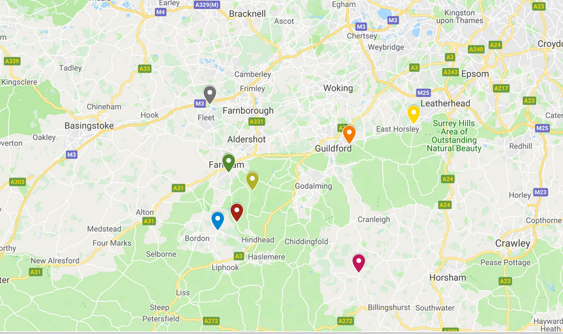563x334 pixels.
Task: Click the olive-yellow pin east of Farnham
Action: pyautogui.click(x=253, y=180)
